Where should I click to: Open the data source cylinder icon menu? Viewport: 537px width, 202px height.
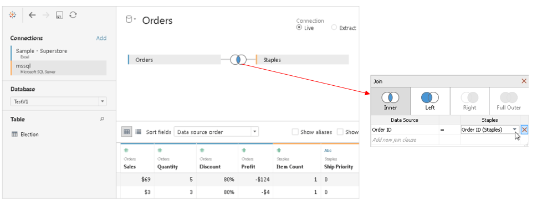(130, 19)
